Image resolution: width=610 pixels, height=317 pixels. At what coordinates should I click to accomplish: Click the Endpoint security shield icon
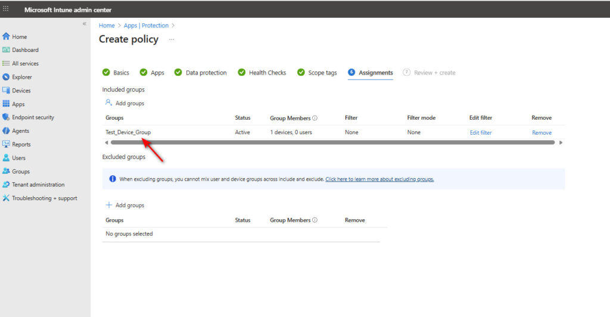pyautogui.click(x=6, y=117)
